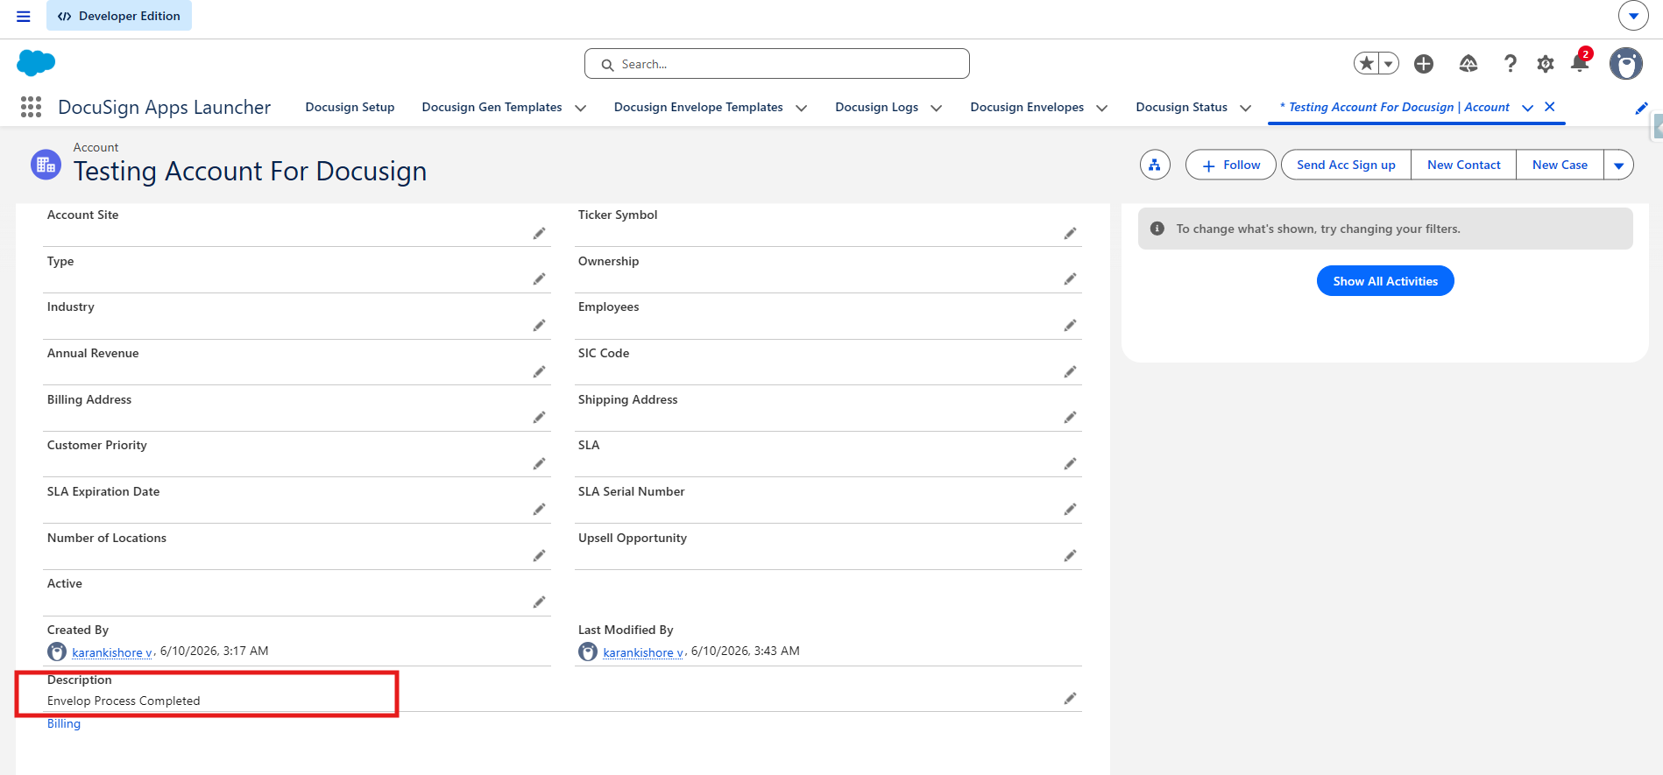
Task: Open the Docusign Envelope Templates tab
Action: (x=698, y=107)
